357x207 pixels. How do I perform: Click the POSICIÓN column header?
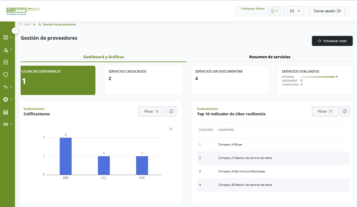(206, 130)
